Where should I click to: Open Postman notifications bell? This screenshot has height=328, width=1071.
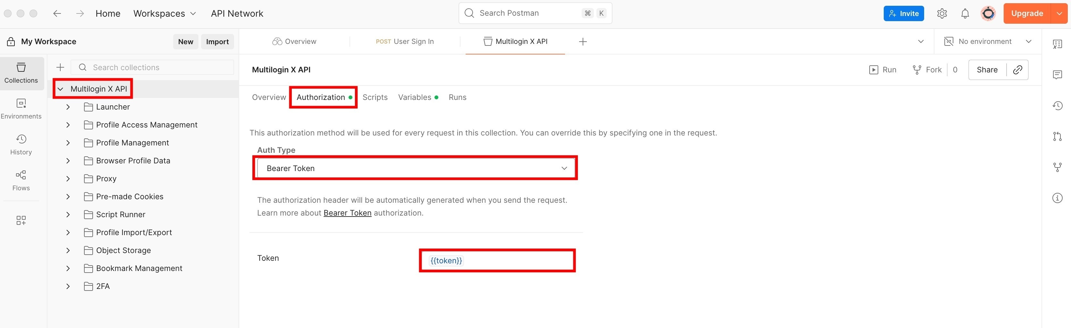(965, 13)
